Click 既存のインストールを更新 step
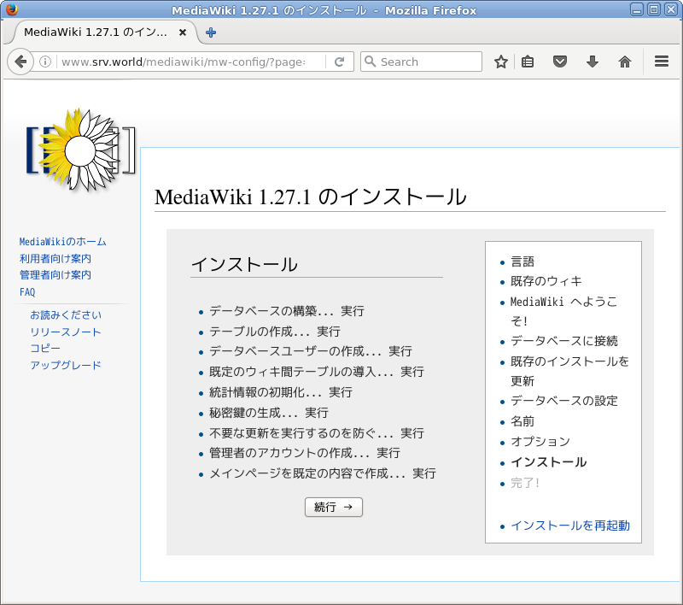 [569, 371]
